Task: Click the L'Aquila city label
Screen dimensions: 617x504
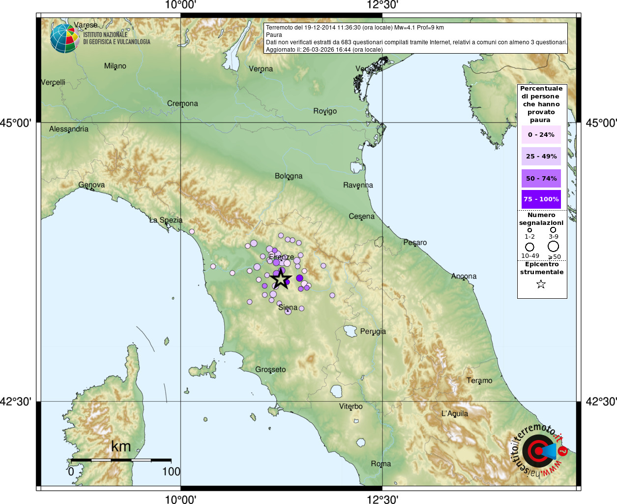Action: (x=455, y=413)
